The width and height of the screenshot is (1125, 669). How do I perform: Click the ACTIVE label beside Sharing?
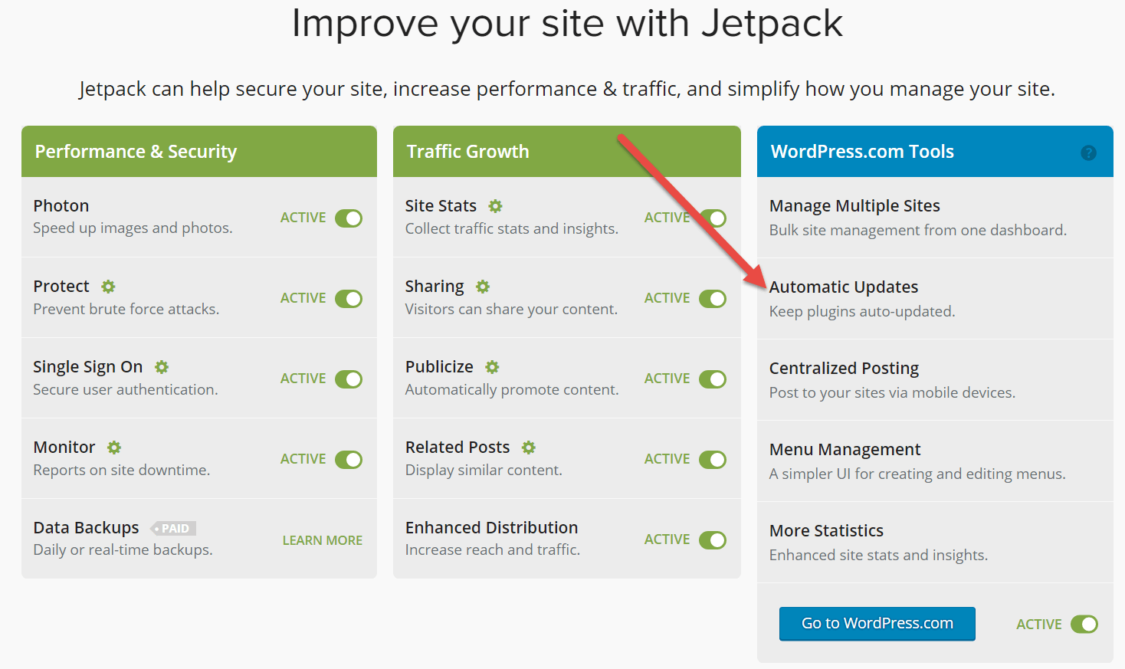[667, 298]
